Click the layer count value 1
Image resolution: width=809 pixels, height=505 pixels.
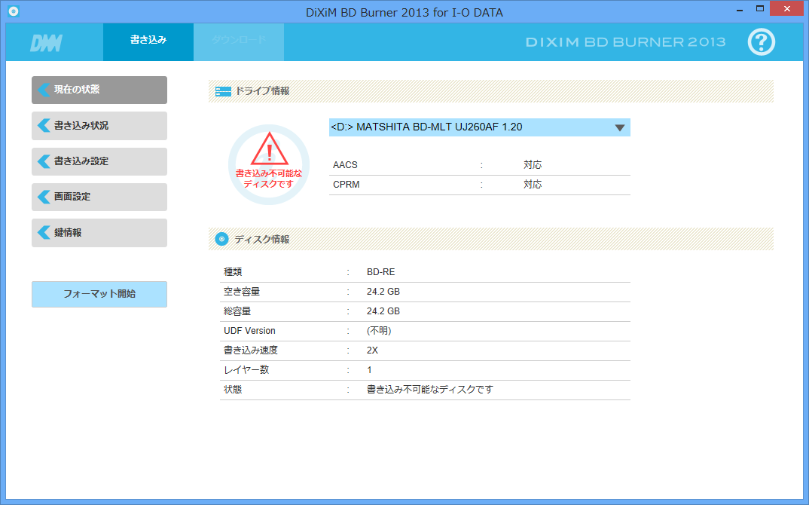(369, 370)
